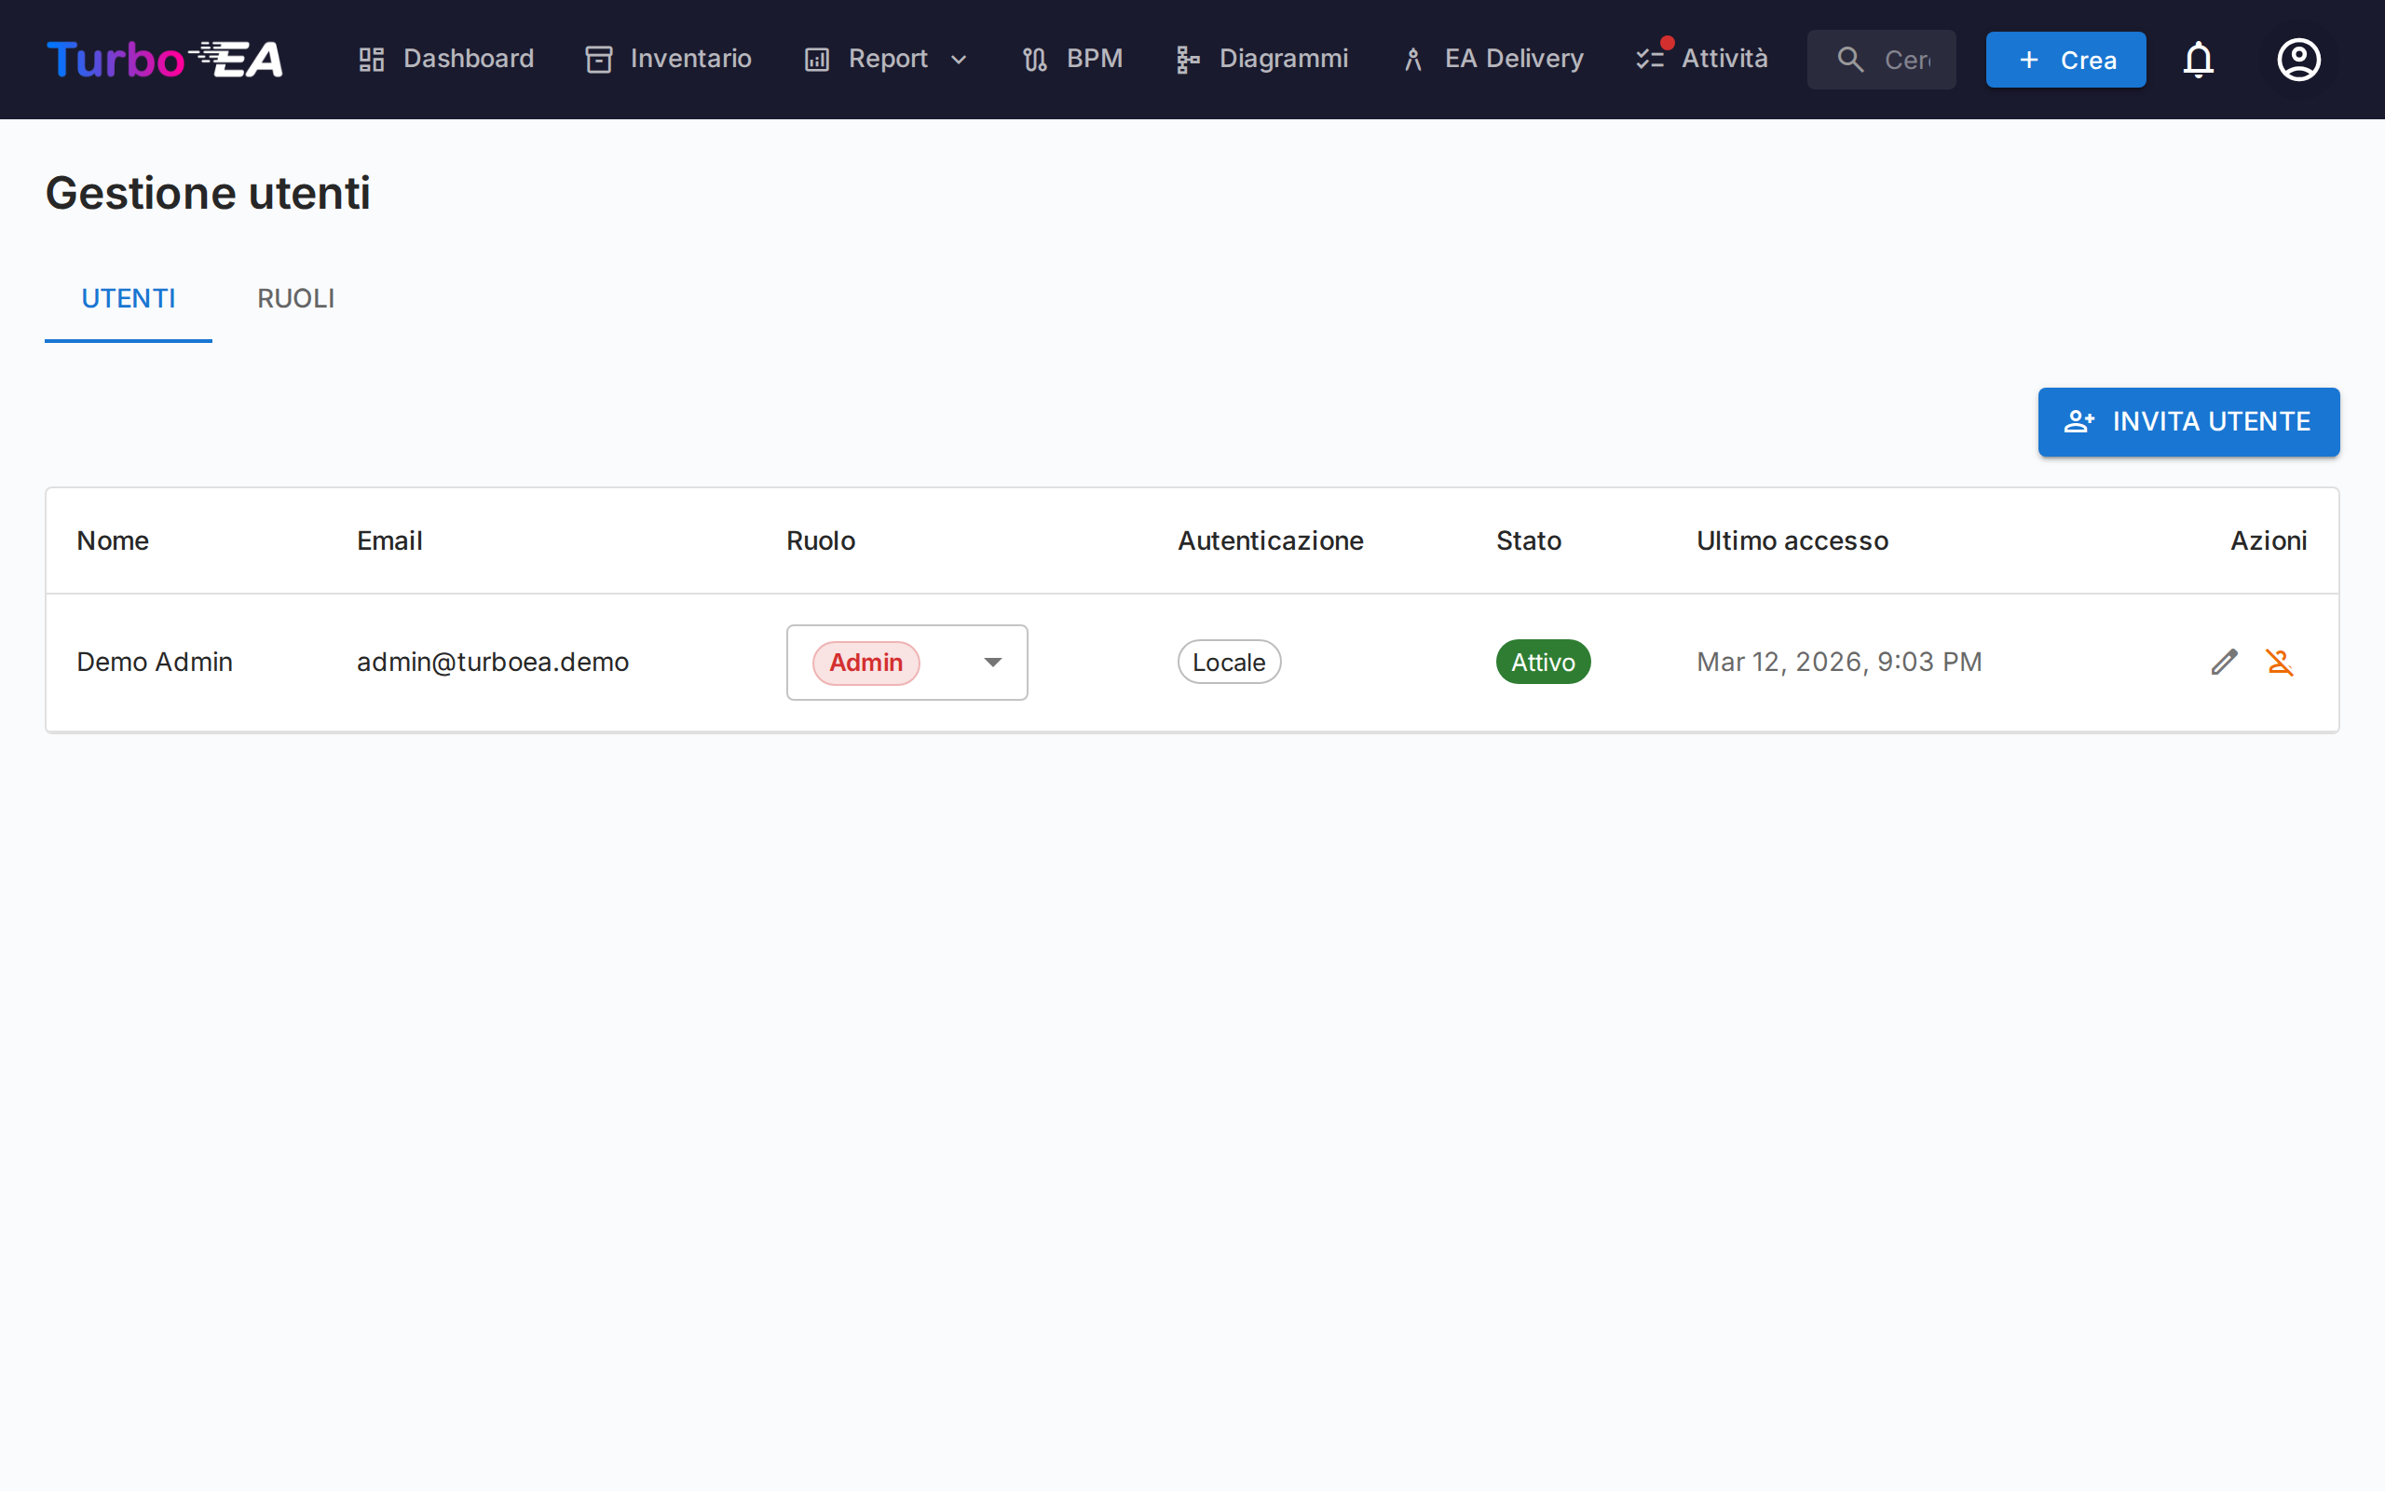
Task: Click the Admin role chip selector
Action: [x=865, y=663]
